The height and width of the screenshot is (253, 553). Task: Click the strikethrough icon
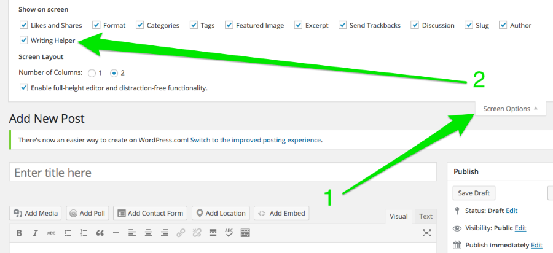point(52,233)
